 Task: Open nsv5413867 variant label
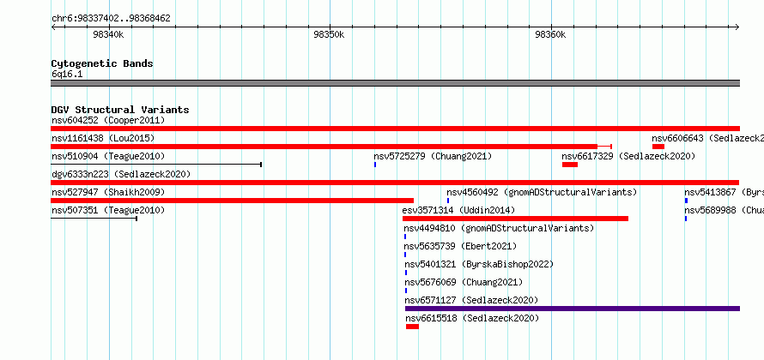click(x=724, y=192)
